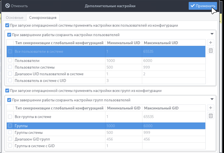Click minimum GID 1000 in Группы row
The image size is (224, 153).
click(x=111, y=126)
